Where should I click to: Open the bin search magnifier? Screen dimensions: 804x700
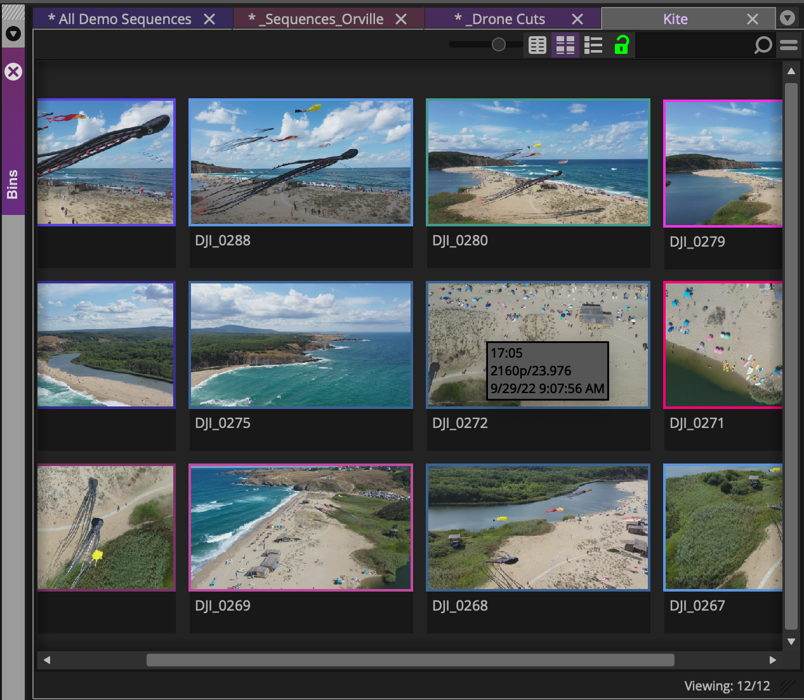click(x=763, y=45)
